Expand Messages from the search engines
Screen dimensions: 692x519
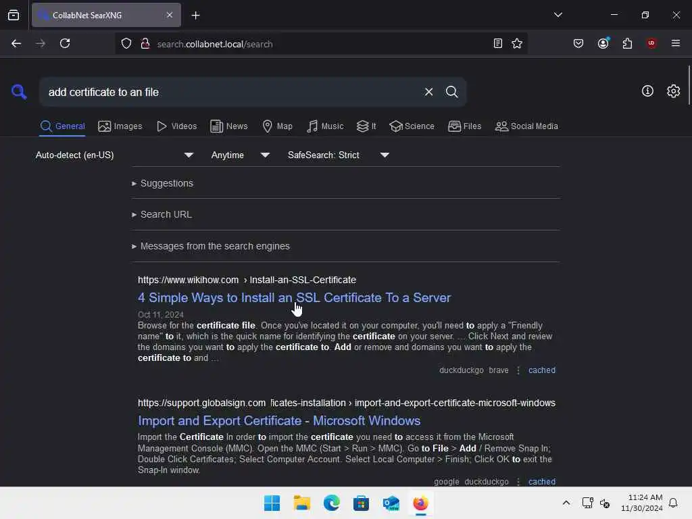click(x=211, y=246)
